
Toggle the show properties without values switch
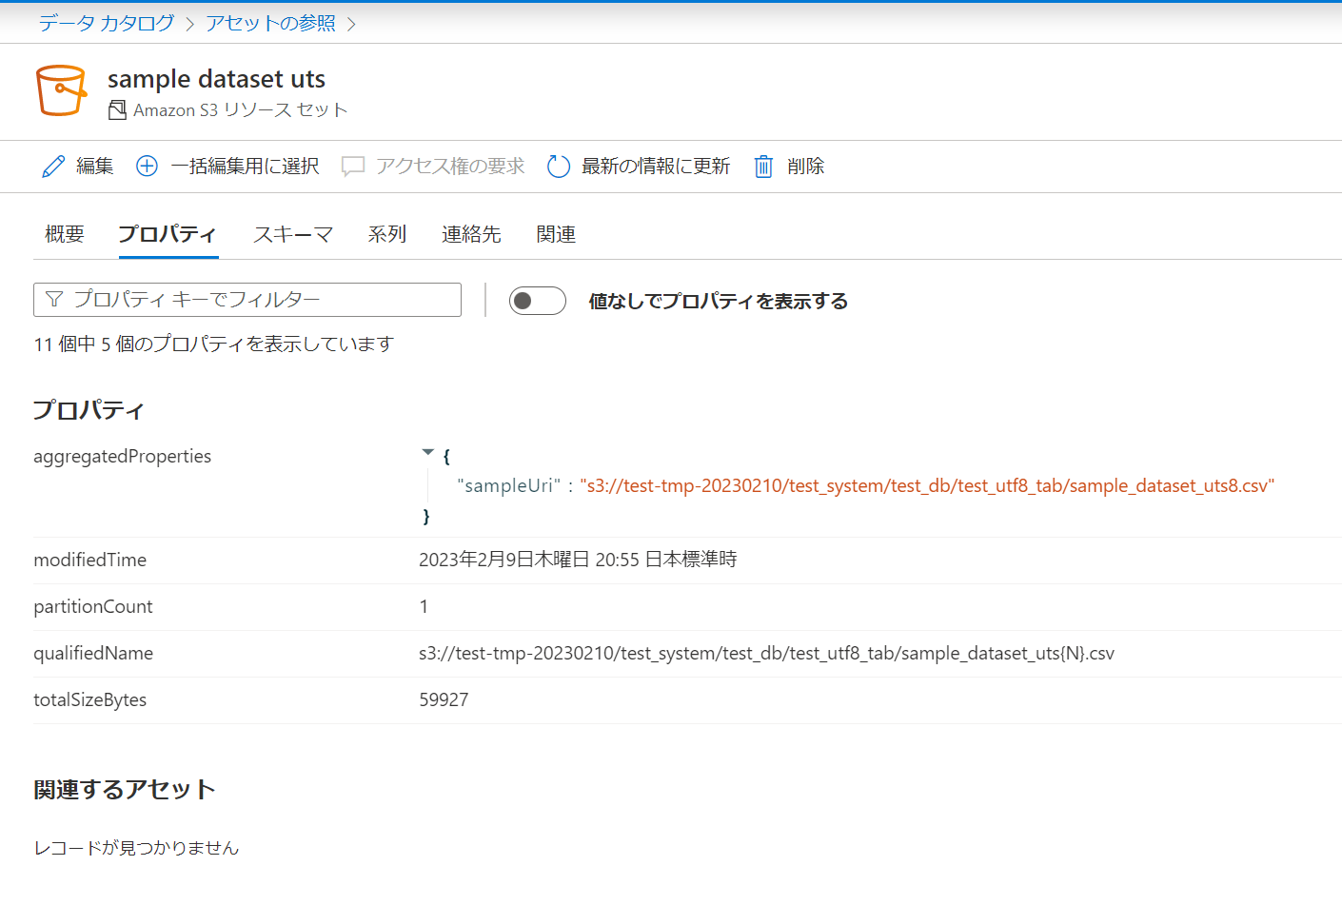[538, 301]
